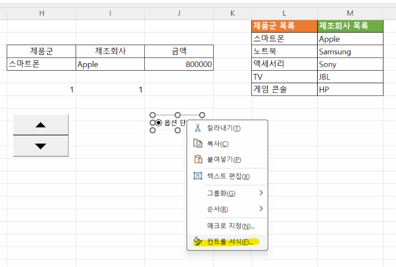
Task: Select the Sony cell
Action: click(x=350, y=64)
